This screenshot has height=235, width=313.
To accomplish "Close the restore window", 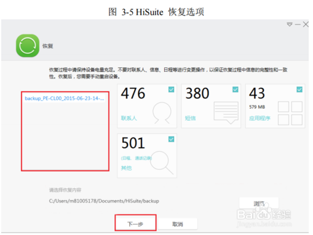I will tap(306, 25).
